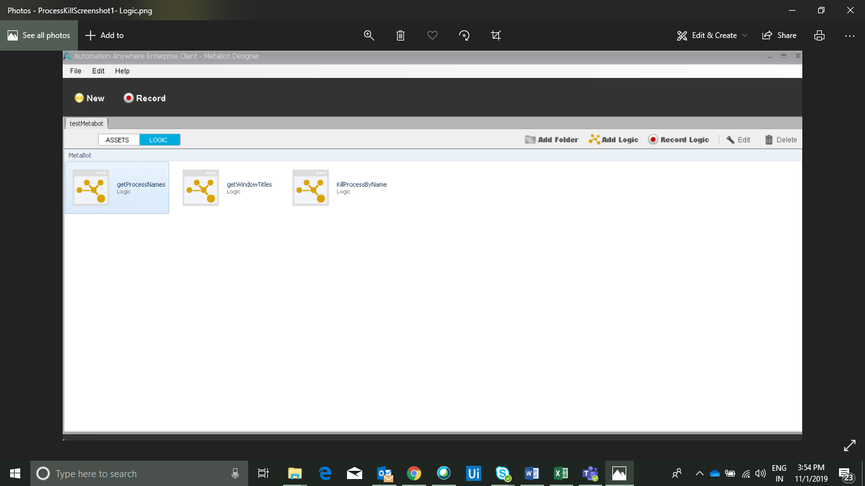The height and width of the screenshot is (486, 865).
Task: Click Record Logic in the toolbar
Action: click(678, 140)
